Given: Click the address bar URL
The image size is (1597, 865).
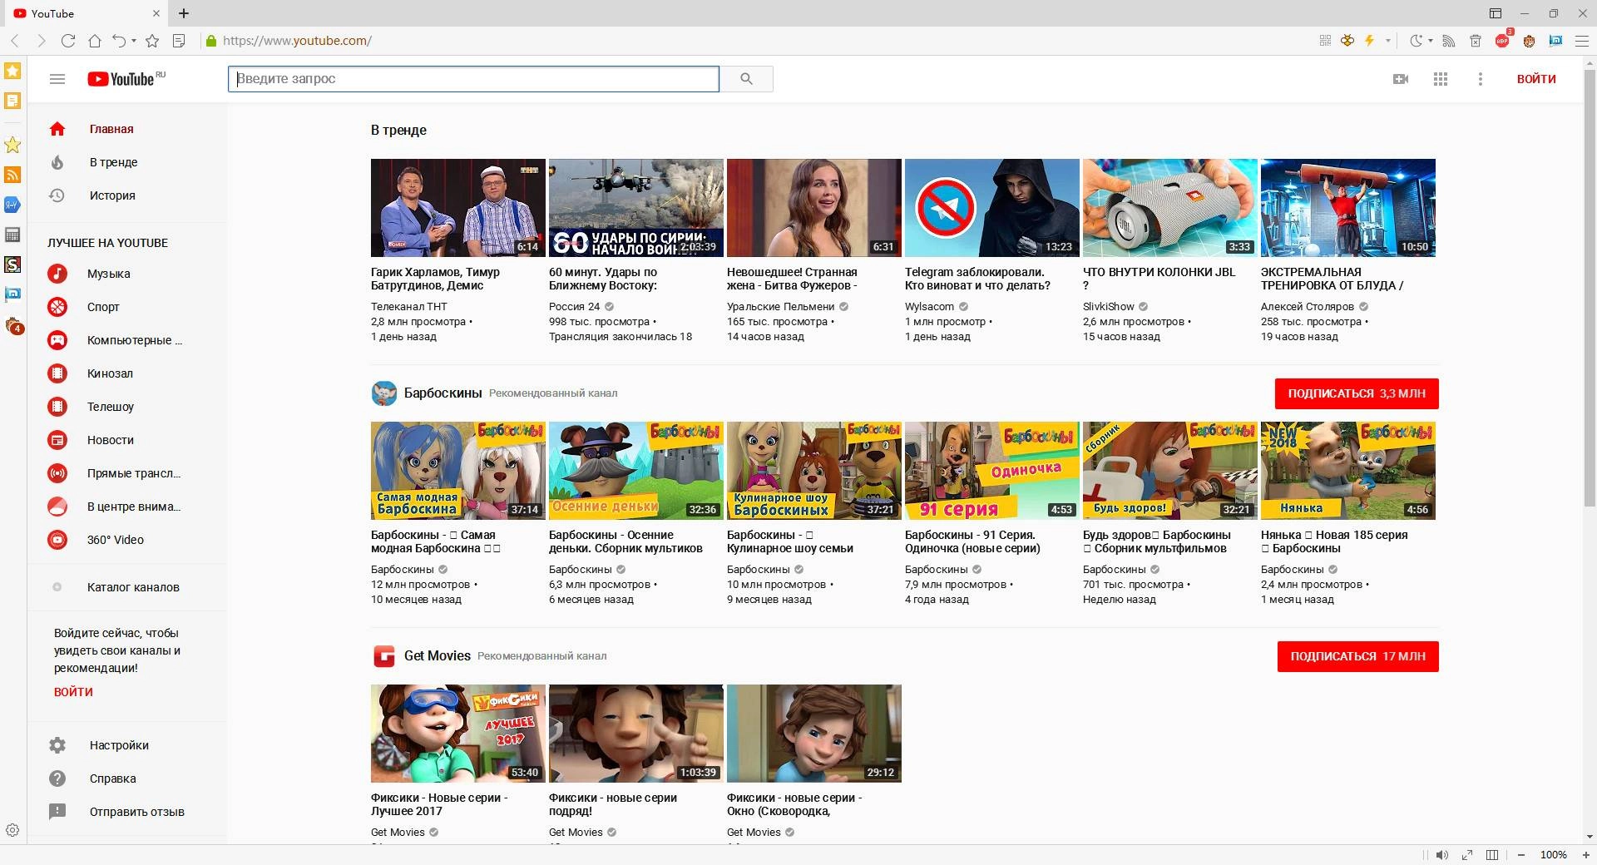Looking at the screenshot, I should (297, 41).
